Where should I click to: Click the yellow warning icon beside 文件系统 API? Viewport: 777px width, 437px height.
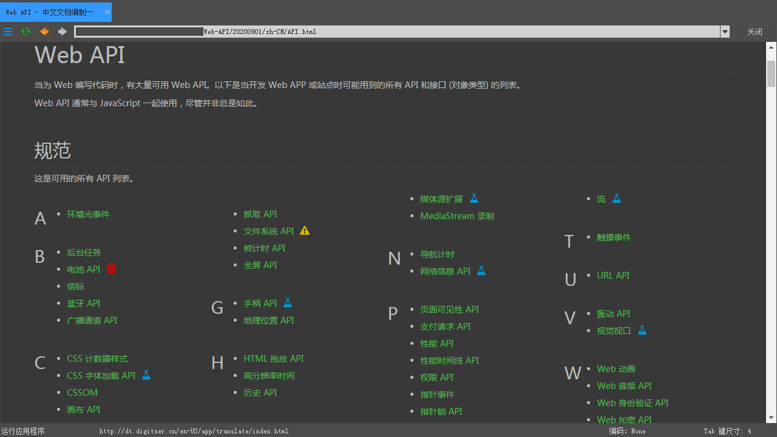point(305,231)
